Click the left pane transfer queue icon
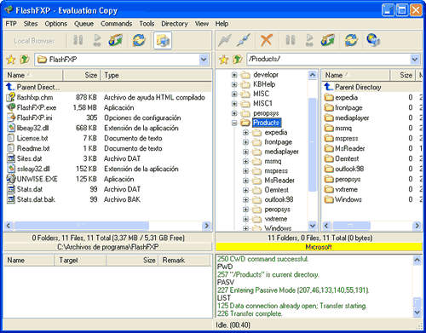The height and width of the screenshot is (333, 426). pyautogui.click(x=116, y=40)
